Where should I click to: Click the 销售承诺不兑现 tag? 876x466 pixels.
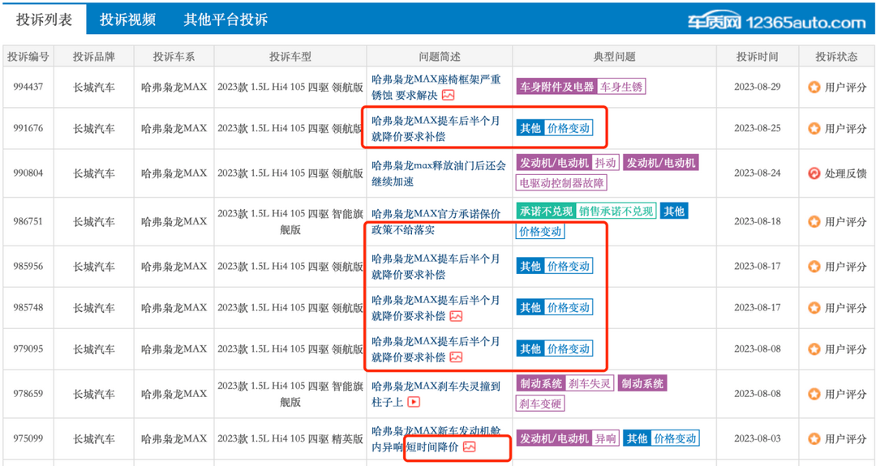click(x=616, y=211)
